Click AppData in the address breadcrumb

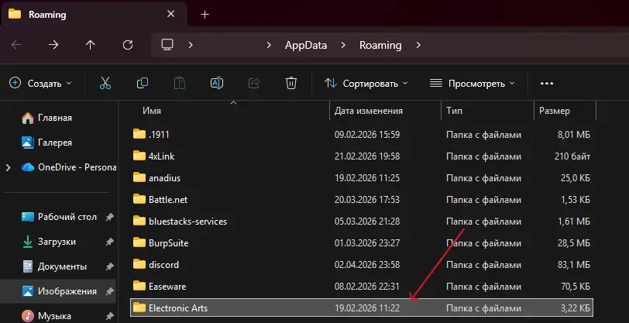(306, 46)
